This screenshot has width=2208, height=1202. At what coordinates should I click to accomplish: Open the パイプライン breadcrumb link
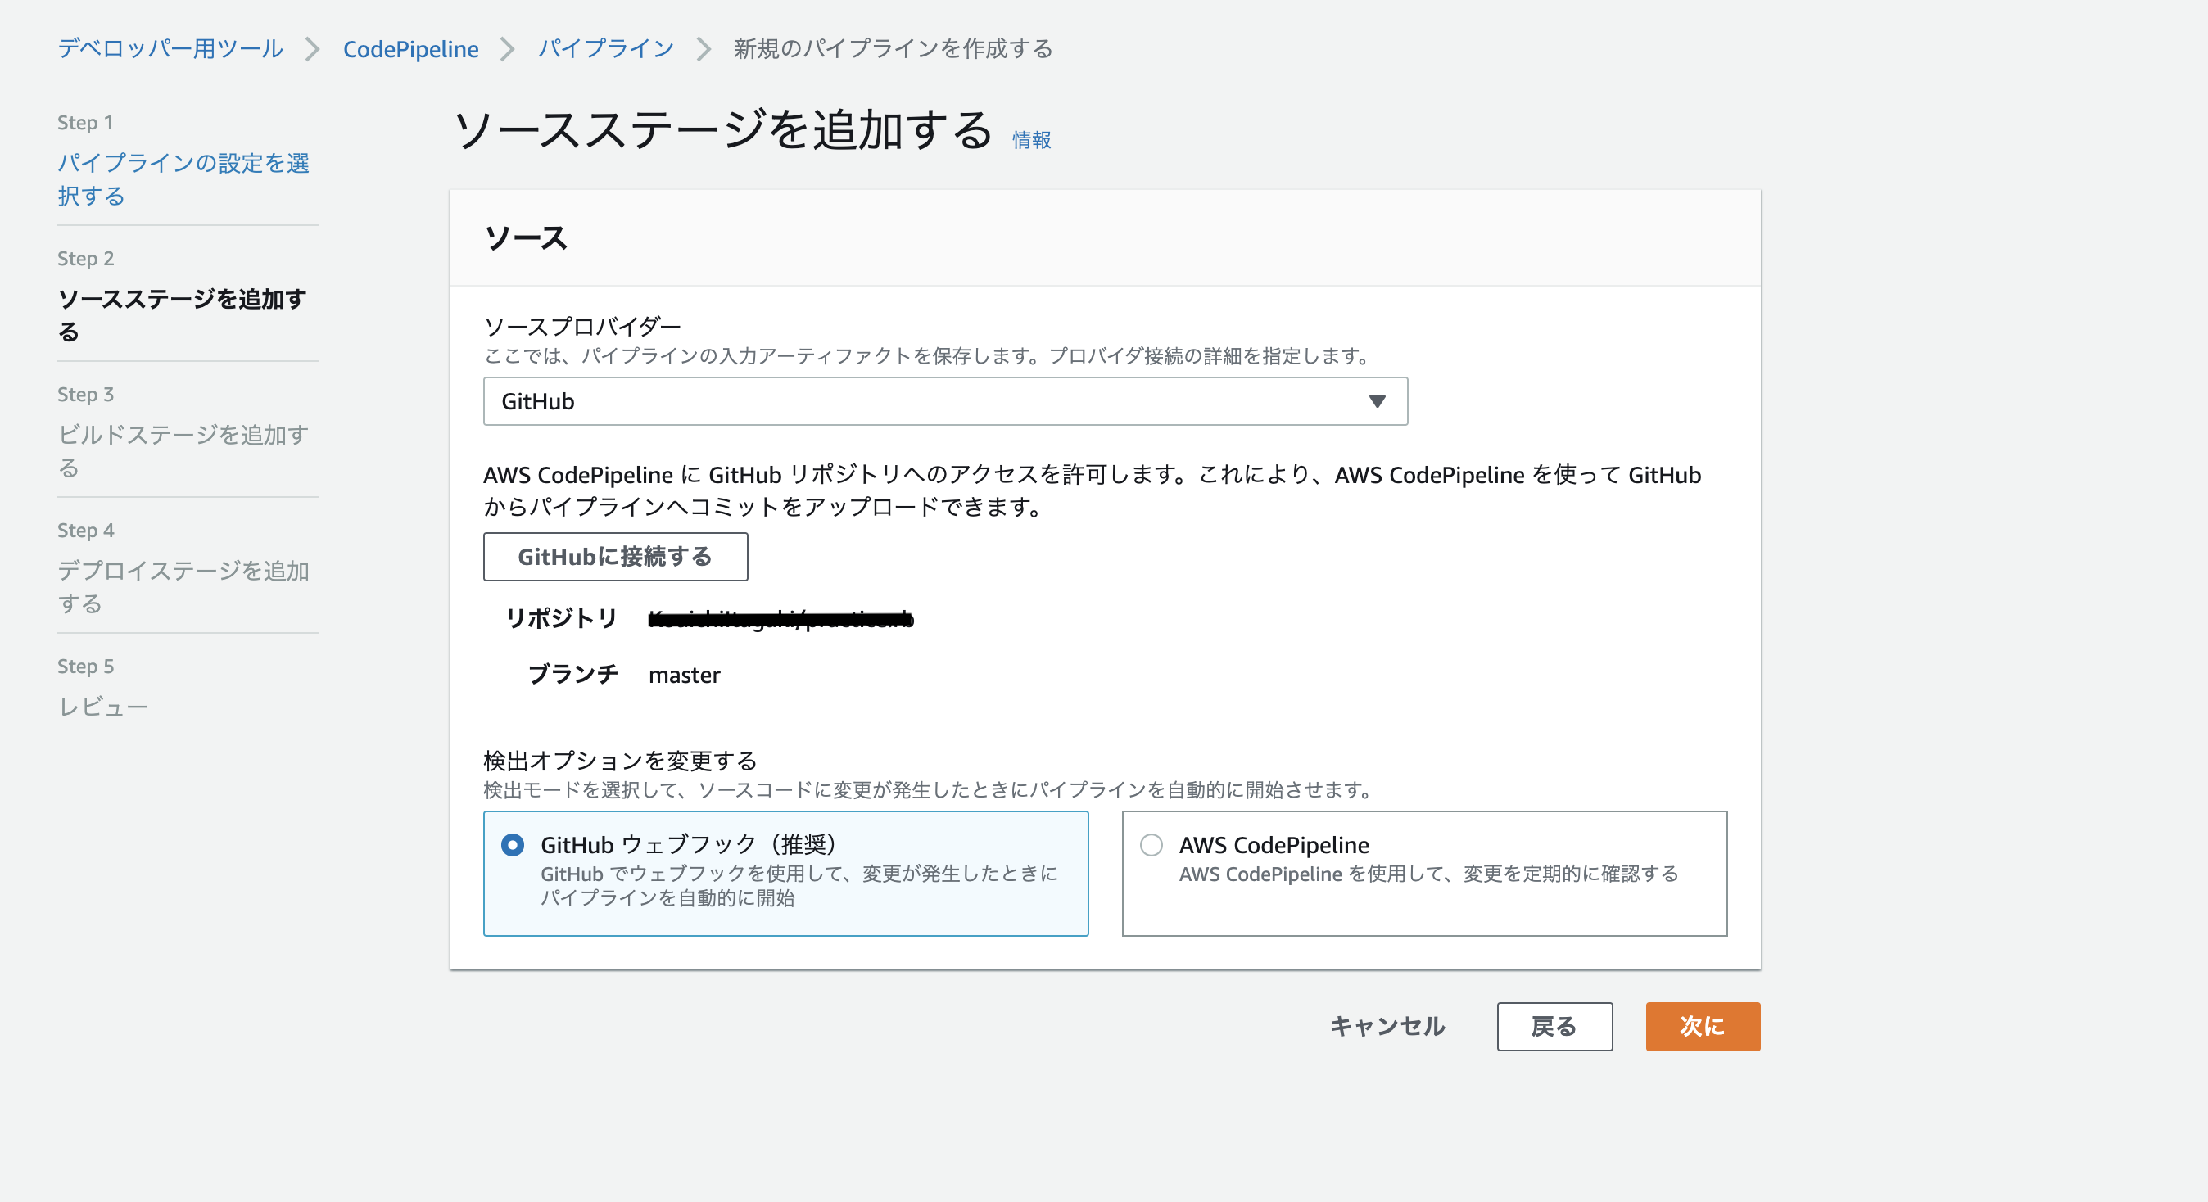coord(606,49)
